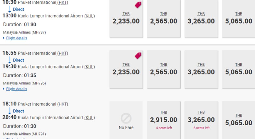
Task: Select the 5,065.00 THB fare for MH795
Action: click(x=239, y=69)
